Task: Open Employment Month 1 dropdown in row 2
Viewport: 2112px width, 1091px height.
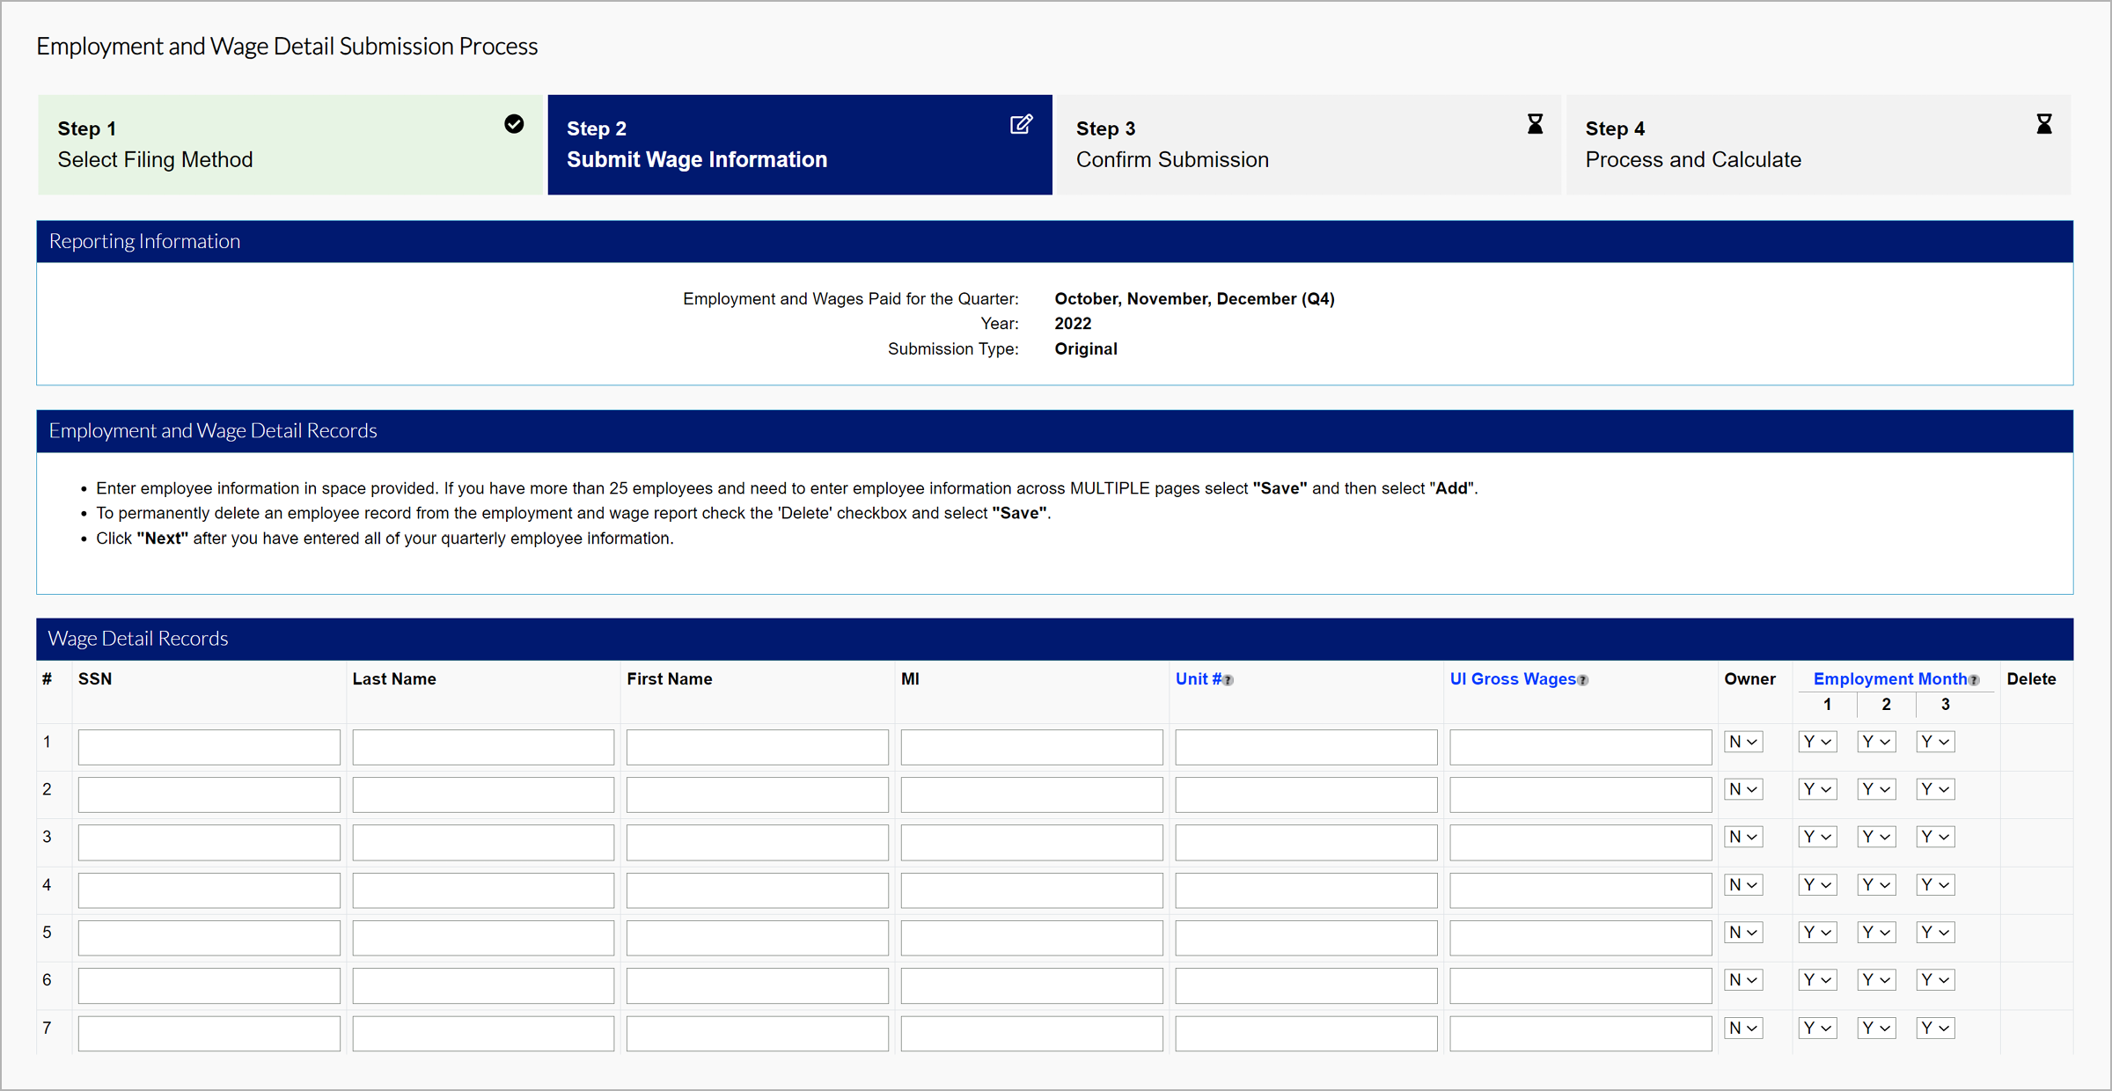Action: click(1816, 789)
